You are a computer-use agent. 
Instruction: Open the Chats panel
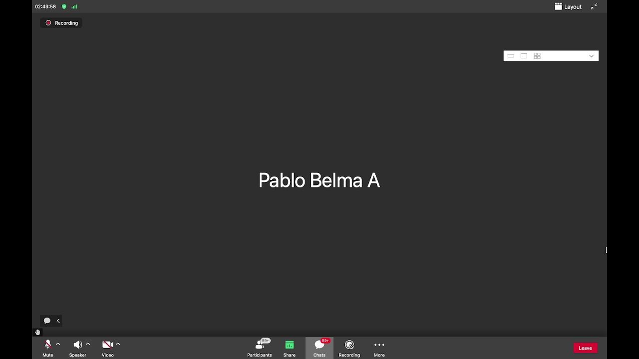tap(319, 348)
